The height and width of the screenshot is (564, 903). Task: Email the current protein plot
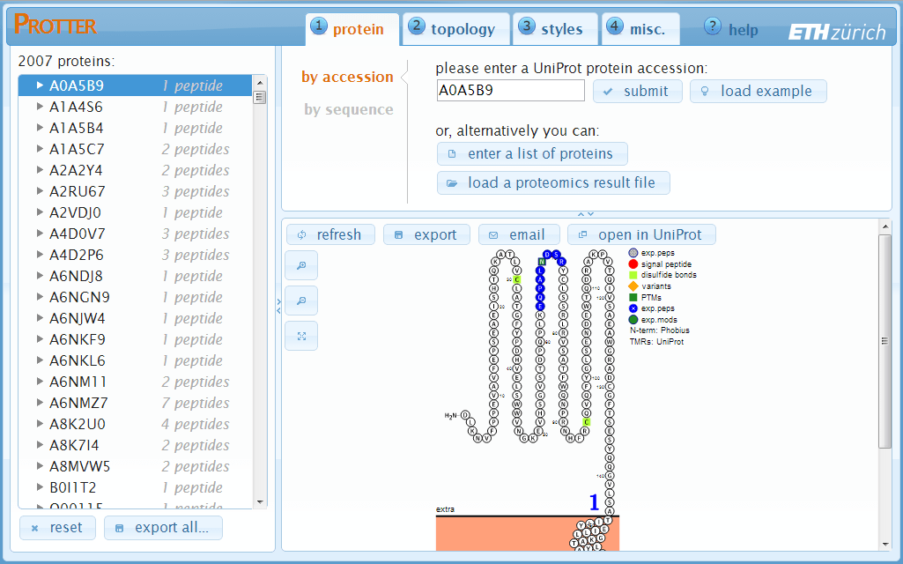pyautogui.click(x=517, y=234)
